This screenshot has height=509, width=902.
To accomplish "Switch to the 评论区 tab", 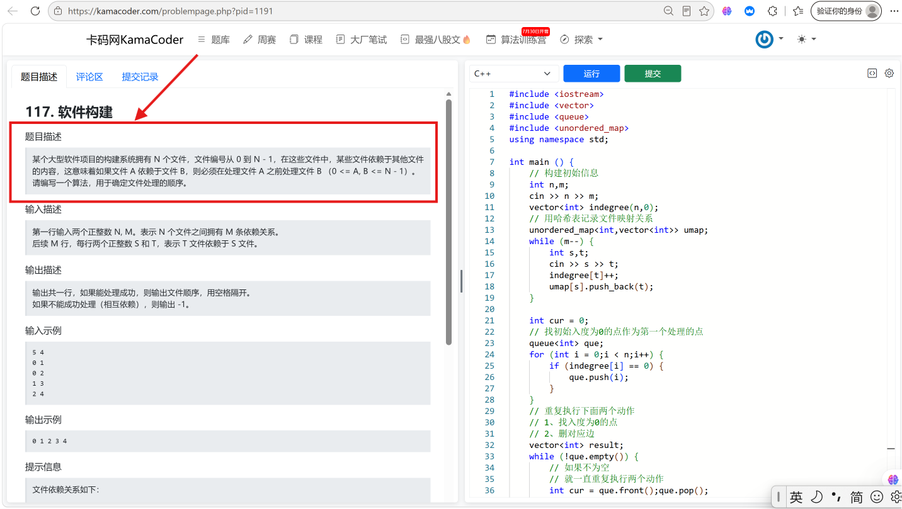I will coord(89,77).
